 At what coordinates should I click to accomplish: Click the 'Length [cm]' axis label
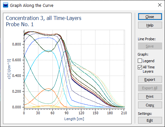pyautogui.click(x=74, y=119)
